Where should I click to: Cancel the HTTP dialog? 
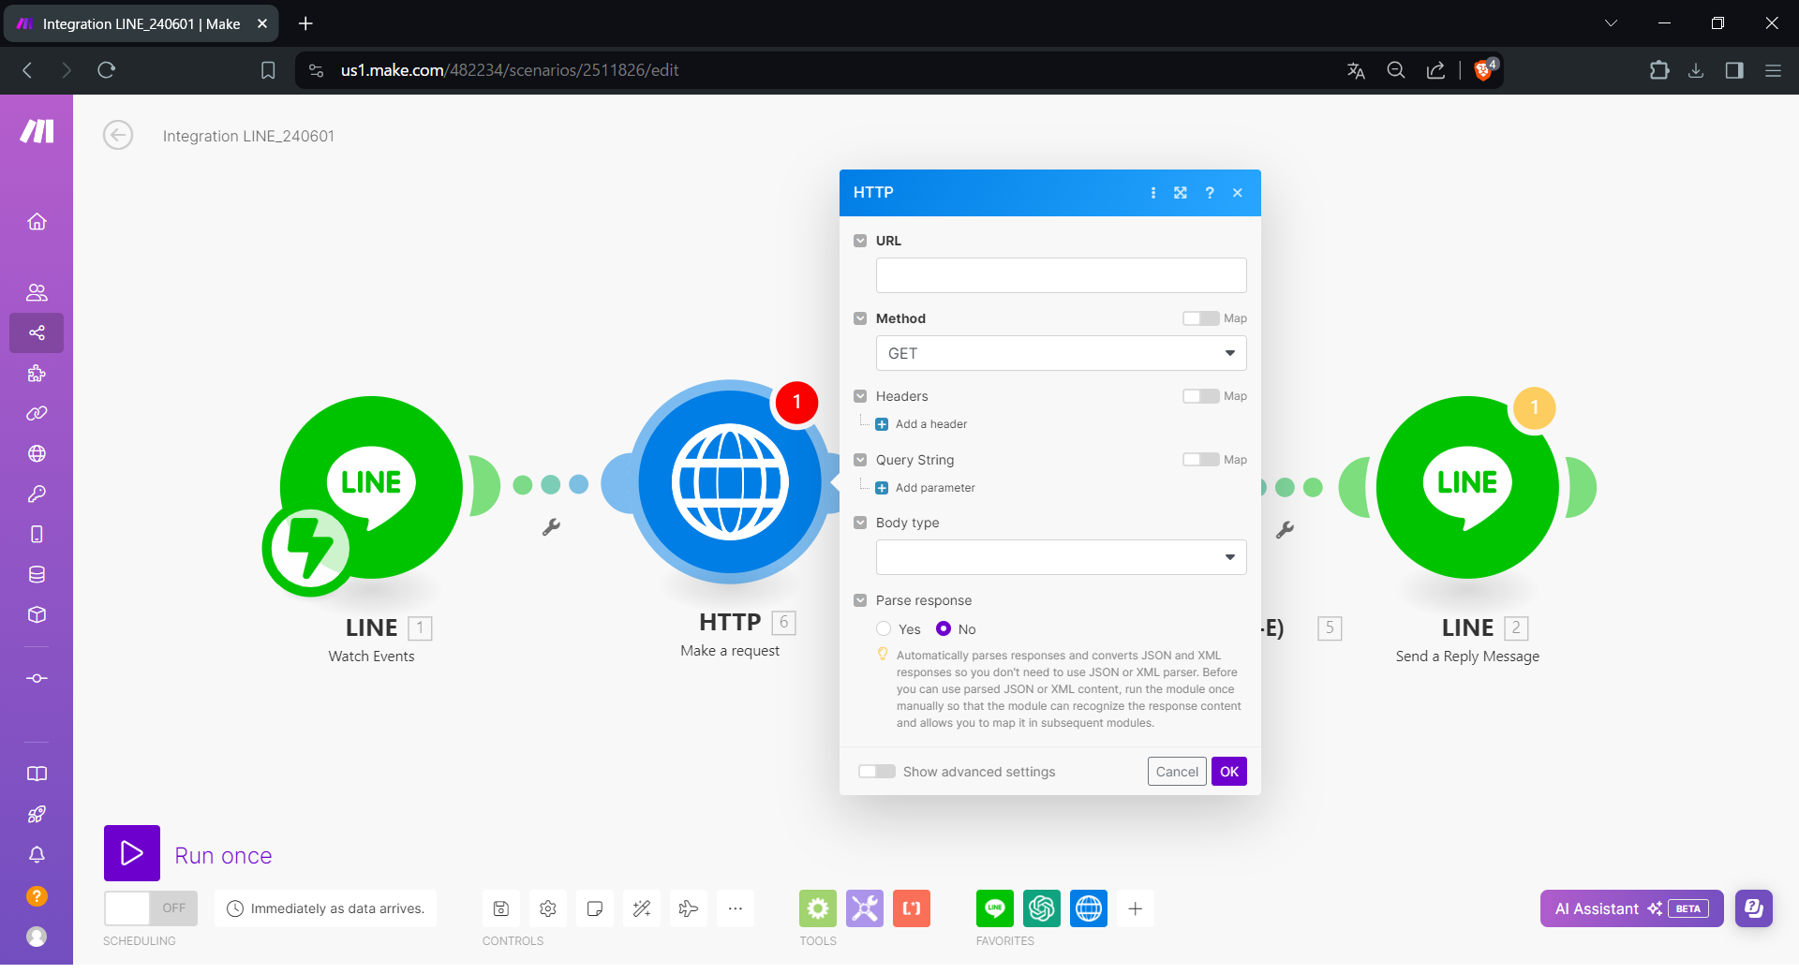(x=1177, y=772)
